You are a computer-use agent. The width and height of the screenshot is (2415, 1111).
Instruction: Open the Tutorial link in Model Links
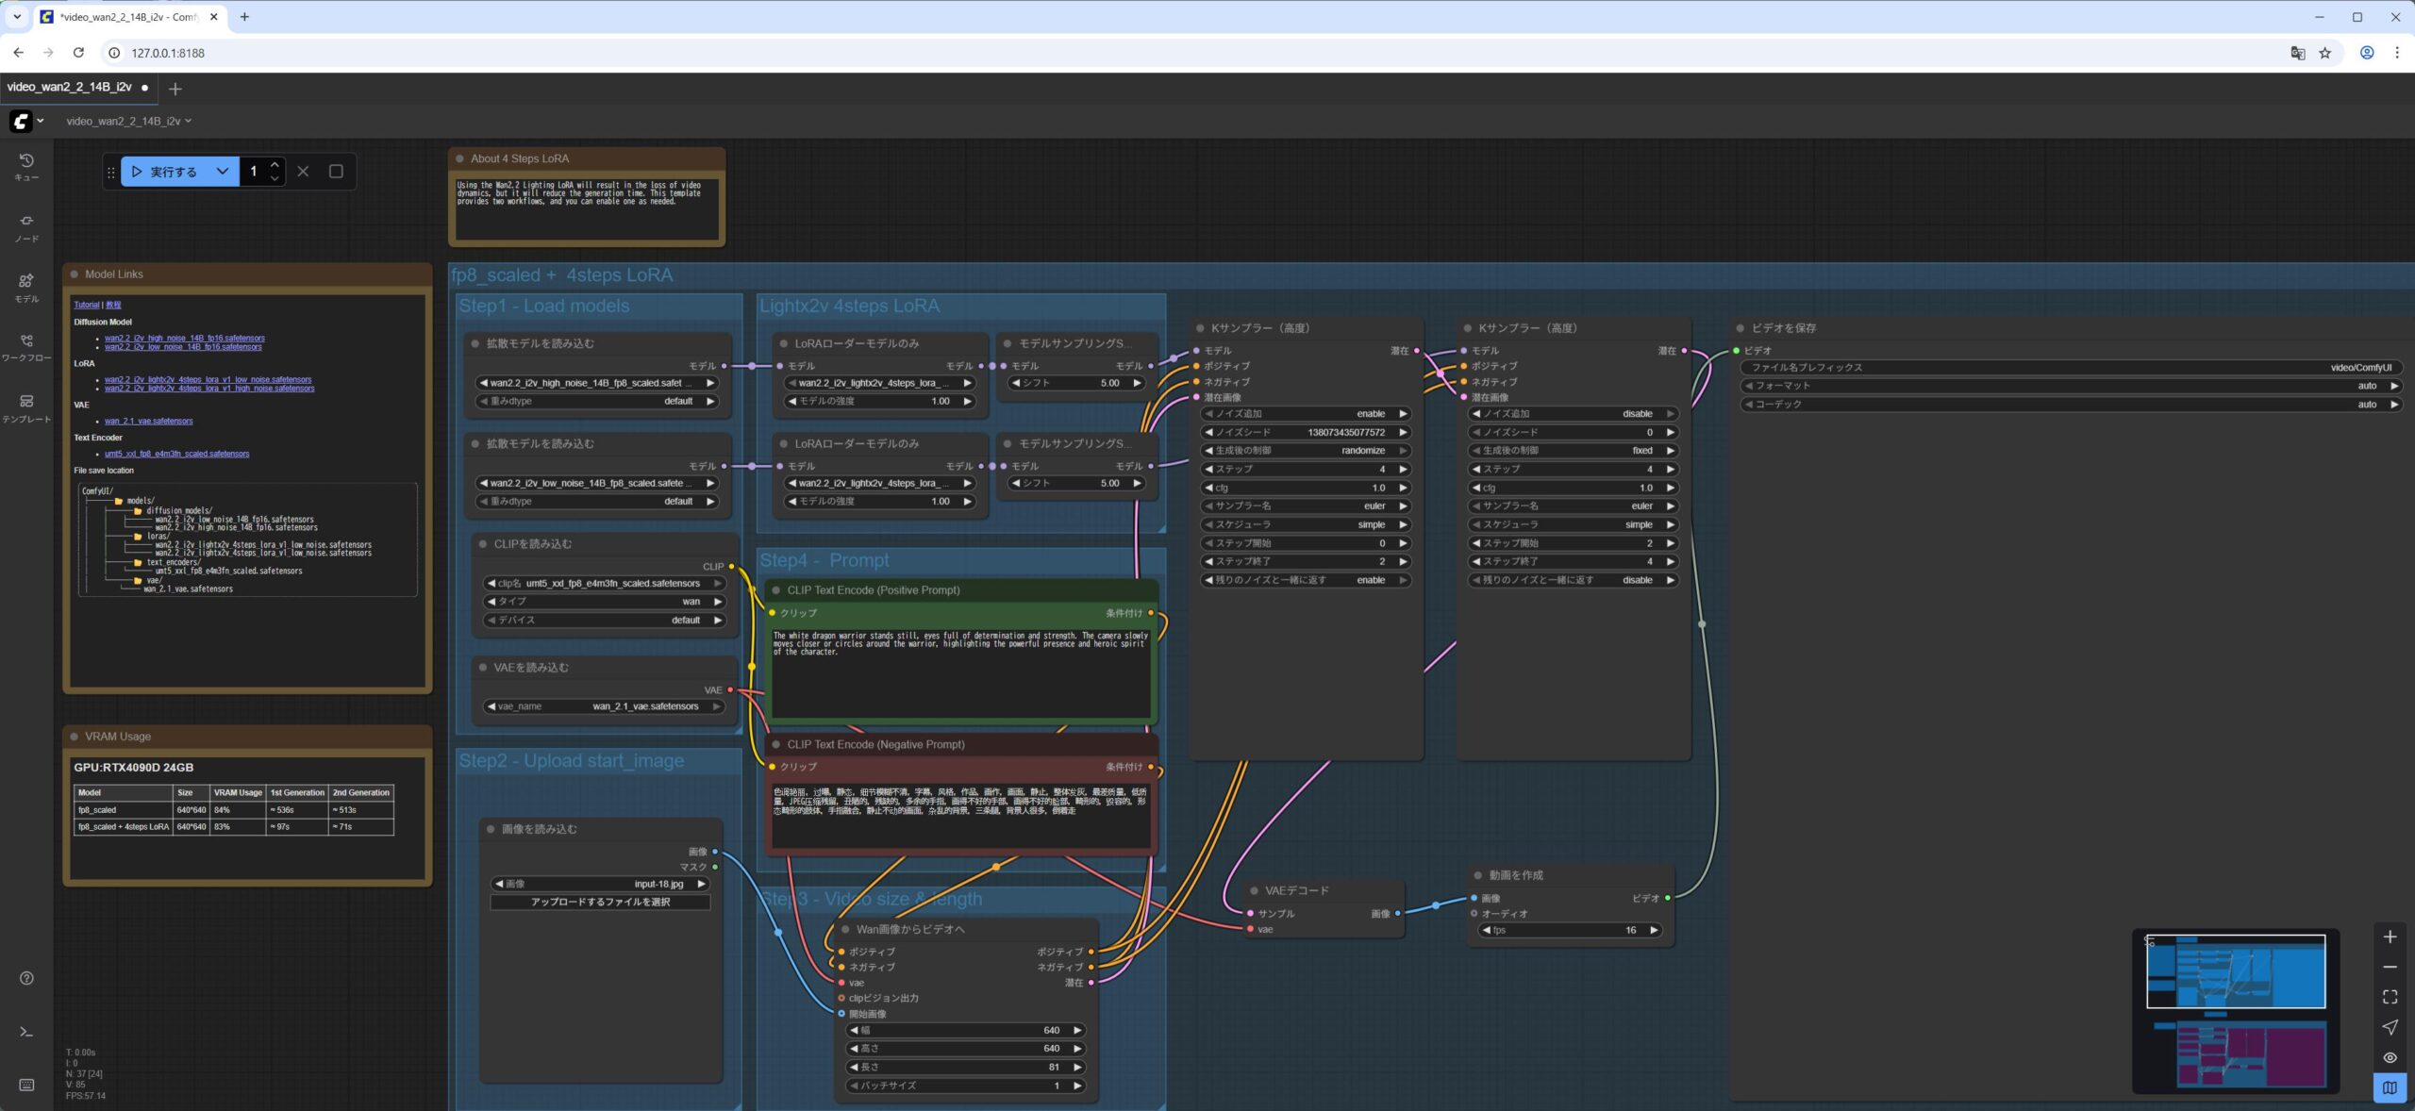coord(87,305)
